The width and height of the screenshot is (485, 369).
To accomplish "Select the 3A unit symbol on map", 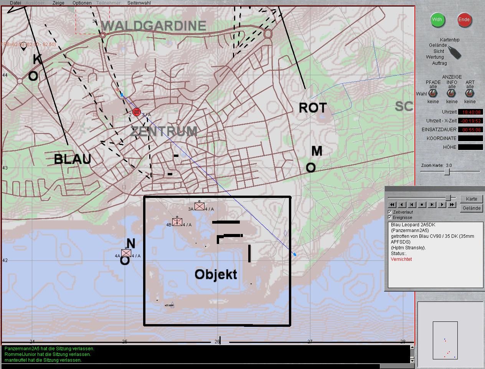I will 199,206.
